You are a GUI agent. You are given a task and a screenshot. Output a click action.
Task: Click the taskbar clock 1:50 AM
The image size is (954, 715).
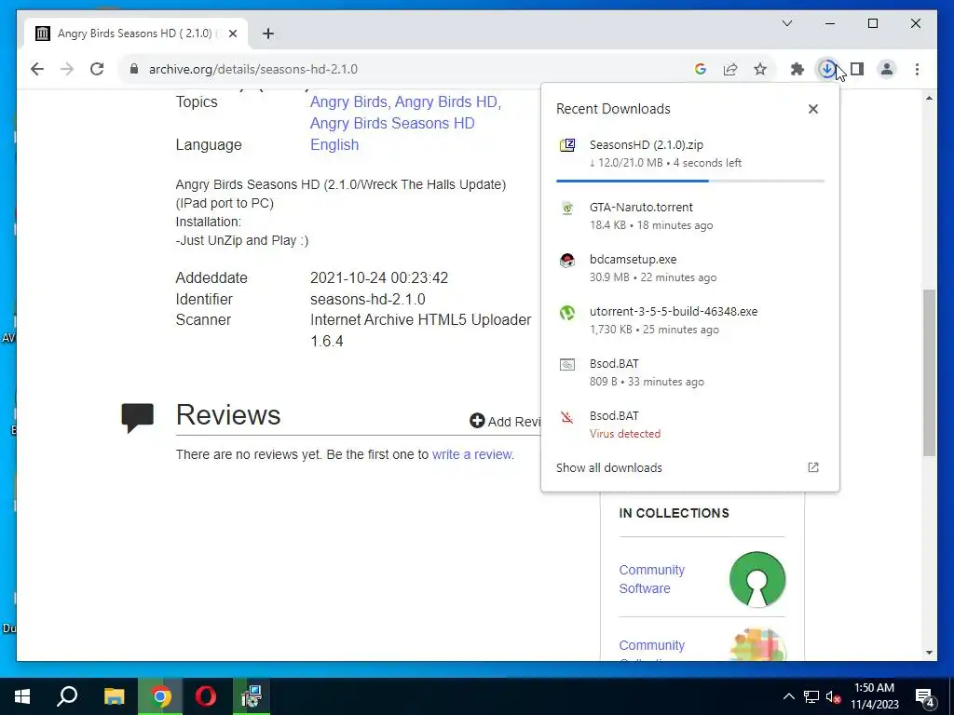(x=874, y=696)
